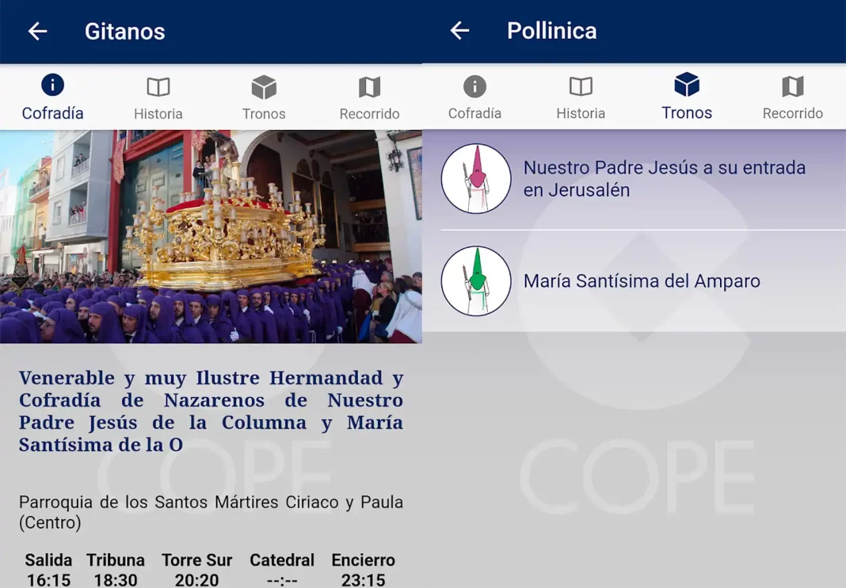Tap the purple nazareno icon for Jesús a su entrada
Viewport: 846px width, 588px height.
coord(476,178)
